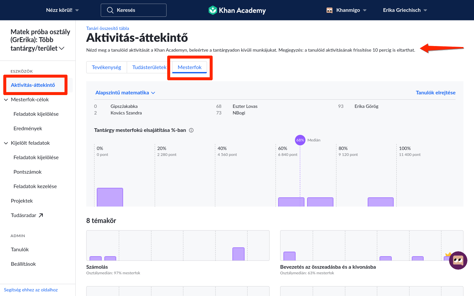Switch to the Tudásterületek tab

(149, 67)
